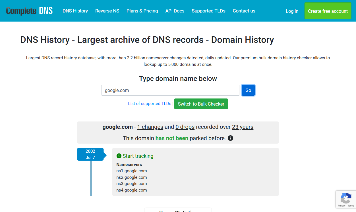The height and width of the screenshot is (212, 356).
Task: Click the ns3.google.com nameserver entry
Action: coord(132,184)
